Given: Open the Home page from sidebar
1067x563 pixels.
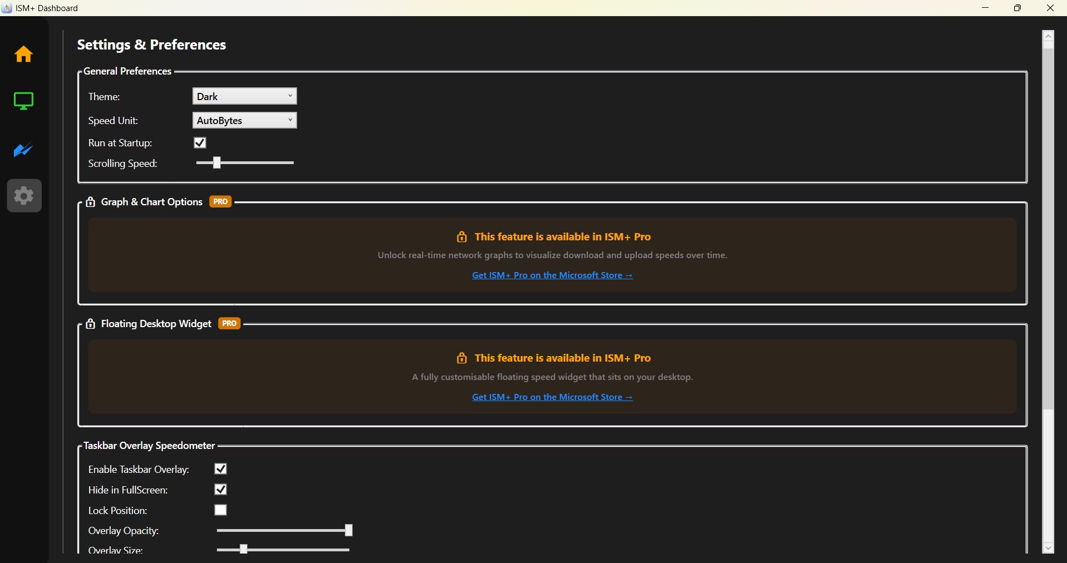Looking at the screenshot, I should coord(23,54).
